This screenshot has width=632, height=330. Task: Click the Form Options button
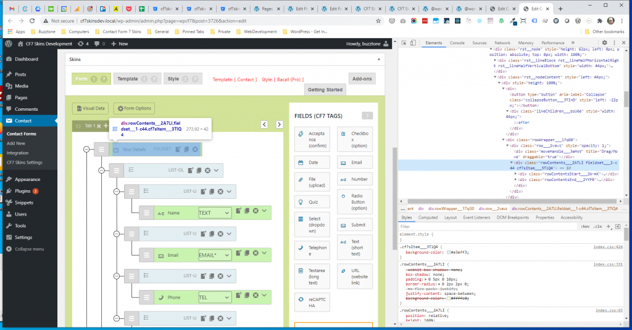click(133, 108)
